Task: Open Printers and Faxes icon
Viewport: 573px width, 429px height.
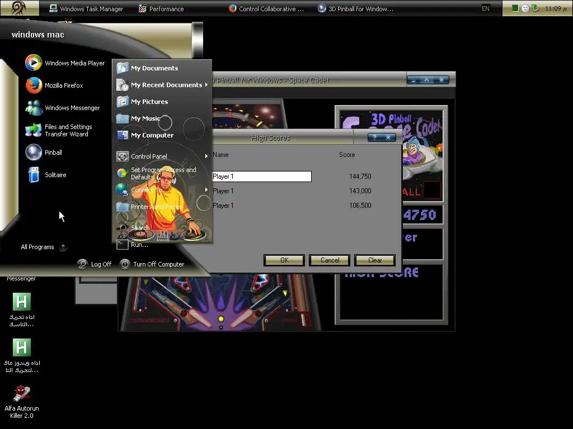Action: click(x=123, y=207)
